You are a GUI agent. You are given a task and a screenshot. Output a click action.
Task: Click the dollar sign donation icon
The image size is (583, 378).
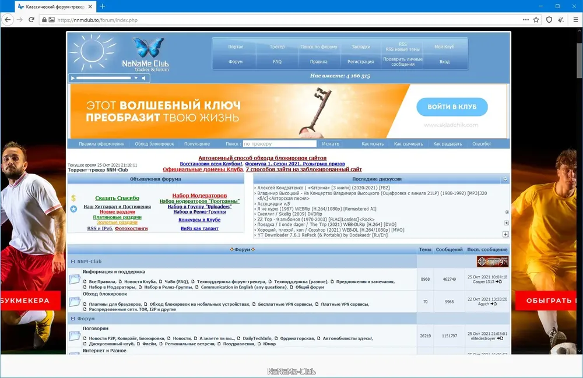coord(73,198)
